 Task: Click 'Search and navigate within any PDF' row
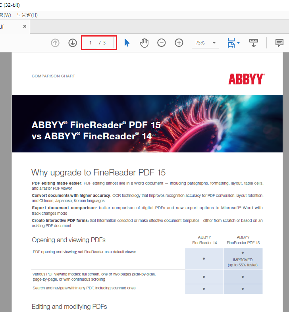(84, 288)
